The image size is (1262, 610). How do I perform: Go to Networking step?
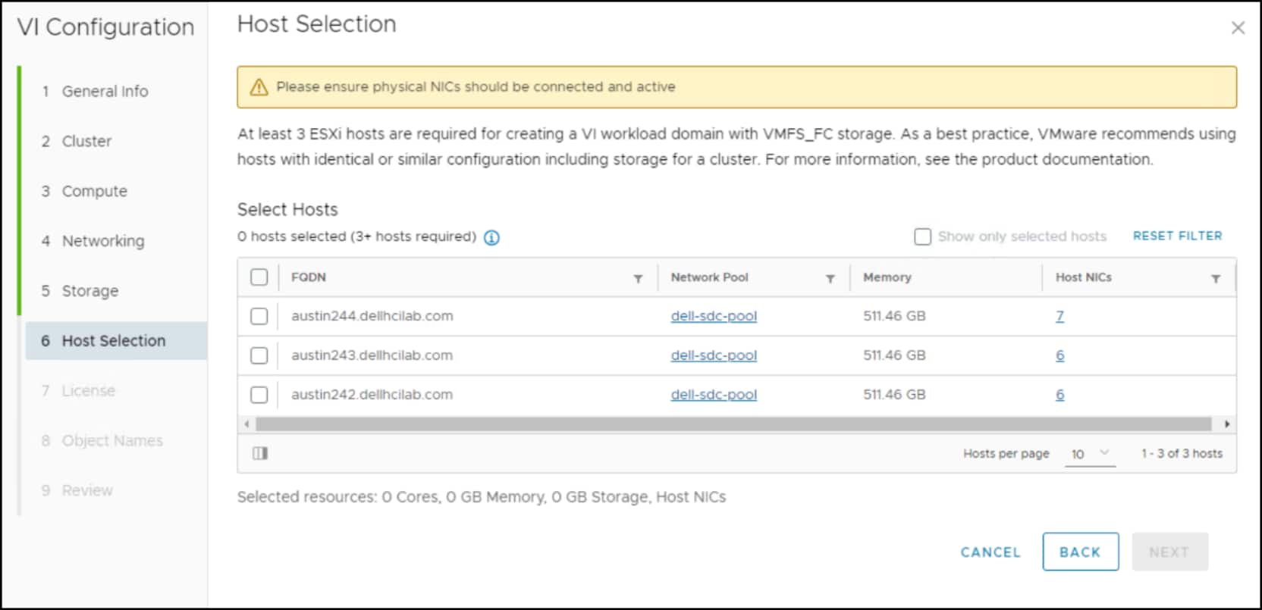click(93, 241)
